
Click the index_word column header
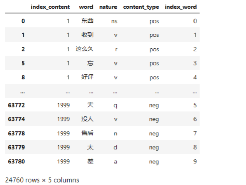pyautogui.click(x=181, y=7)
